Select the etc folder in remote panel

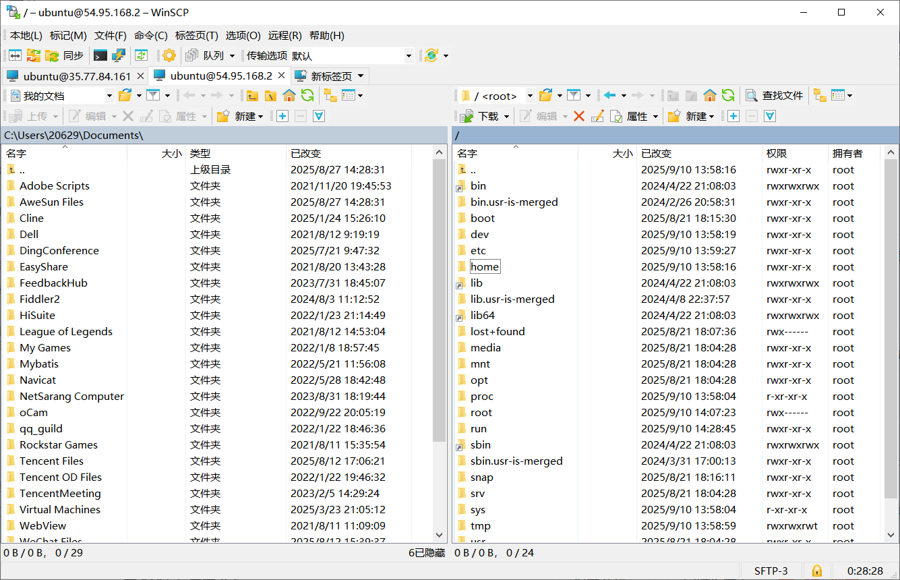[478, 250]
